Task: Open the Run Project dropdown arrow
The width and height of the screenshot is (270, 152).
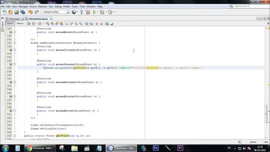Action: pos(98,12)
